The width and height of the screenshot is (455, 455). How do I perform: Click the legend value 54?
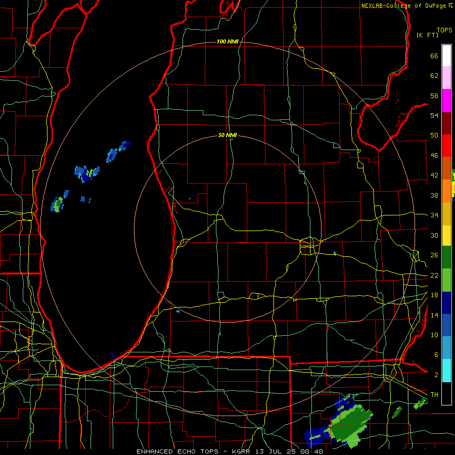(x=434, y=115)
